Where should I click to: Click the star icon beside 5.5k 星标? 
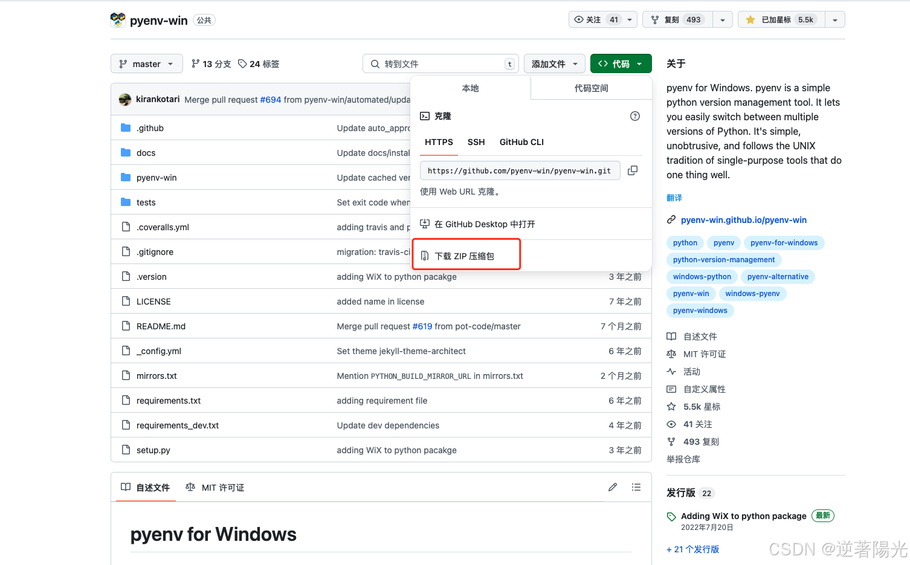pyautogui.click(x=671, y=407)
